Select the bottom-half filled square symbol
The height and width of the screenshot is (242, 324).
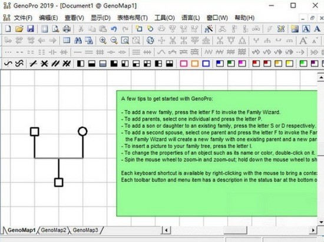tap(92, 64)
